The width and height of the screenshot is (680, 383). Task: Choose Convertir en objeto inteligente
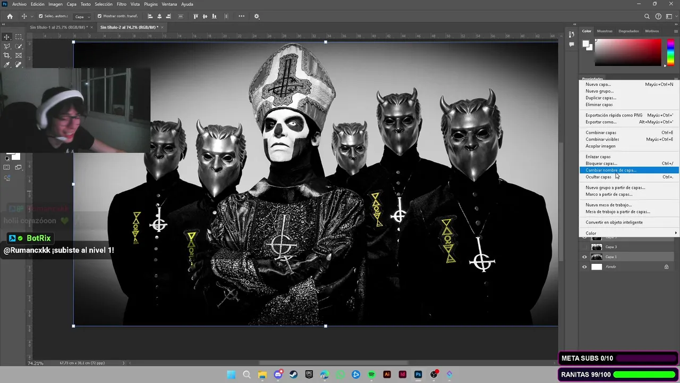point(628,222)
